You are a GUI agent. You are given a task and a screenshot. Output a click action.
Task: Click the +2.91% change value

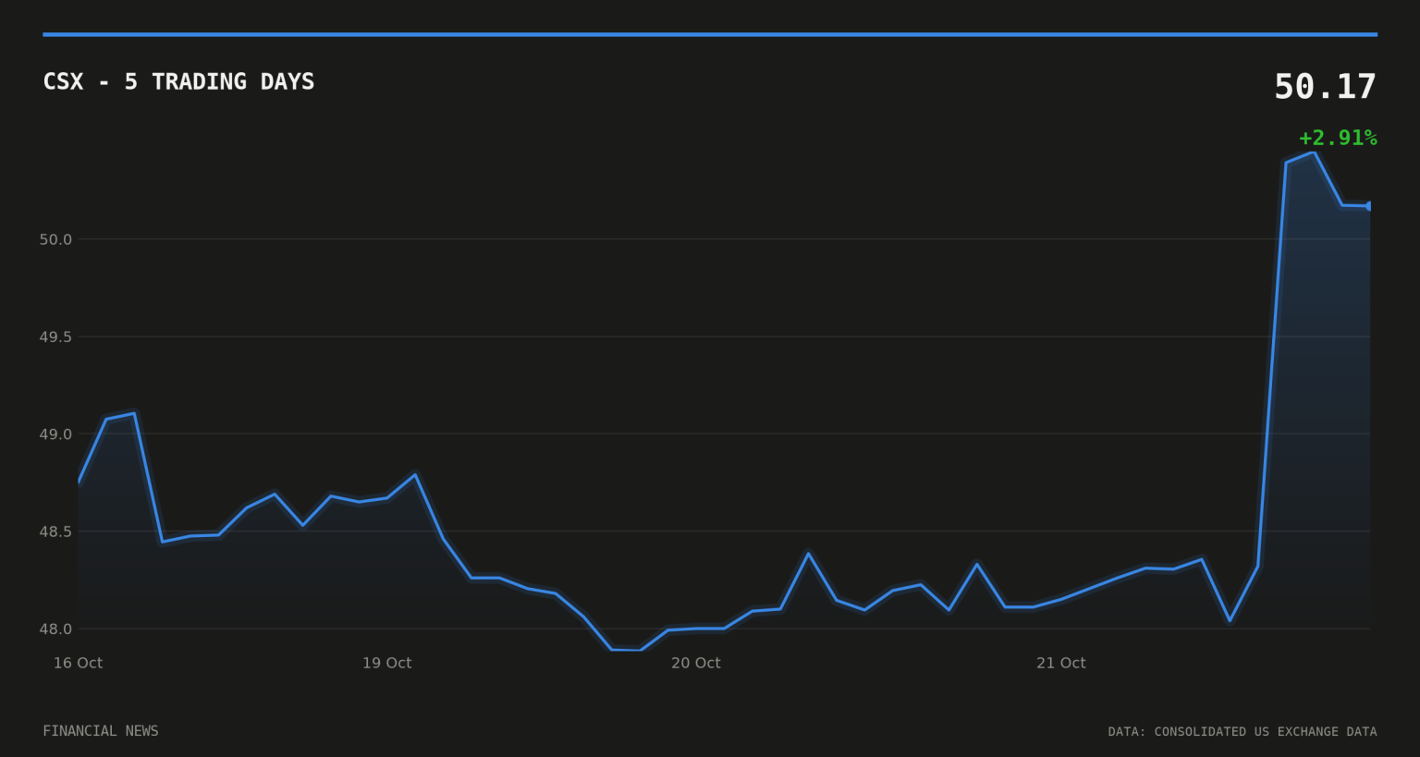point(1338,138)
